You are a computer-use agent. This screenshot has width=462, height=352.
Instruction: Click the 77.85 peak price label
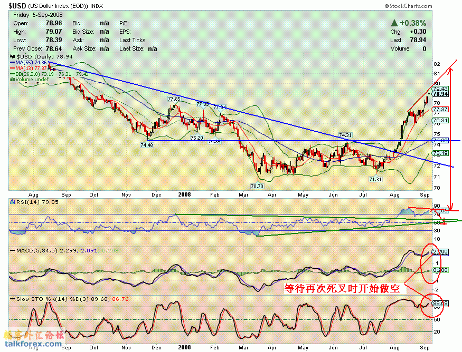pos(174,99)
